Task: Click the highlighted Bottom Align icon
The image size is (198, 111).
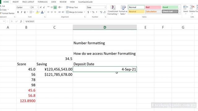Action: [x=55, y=7]
